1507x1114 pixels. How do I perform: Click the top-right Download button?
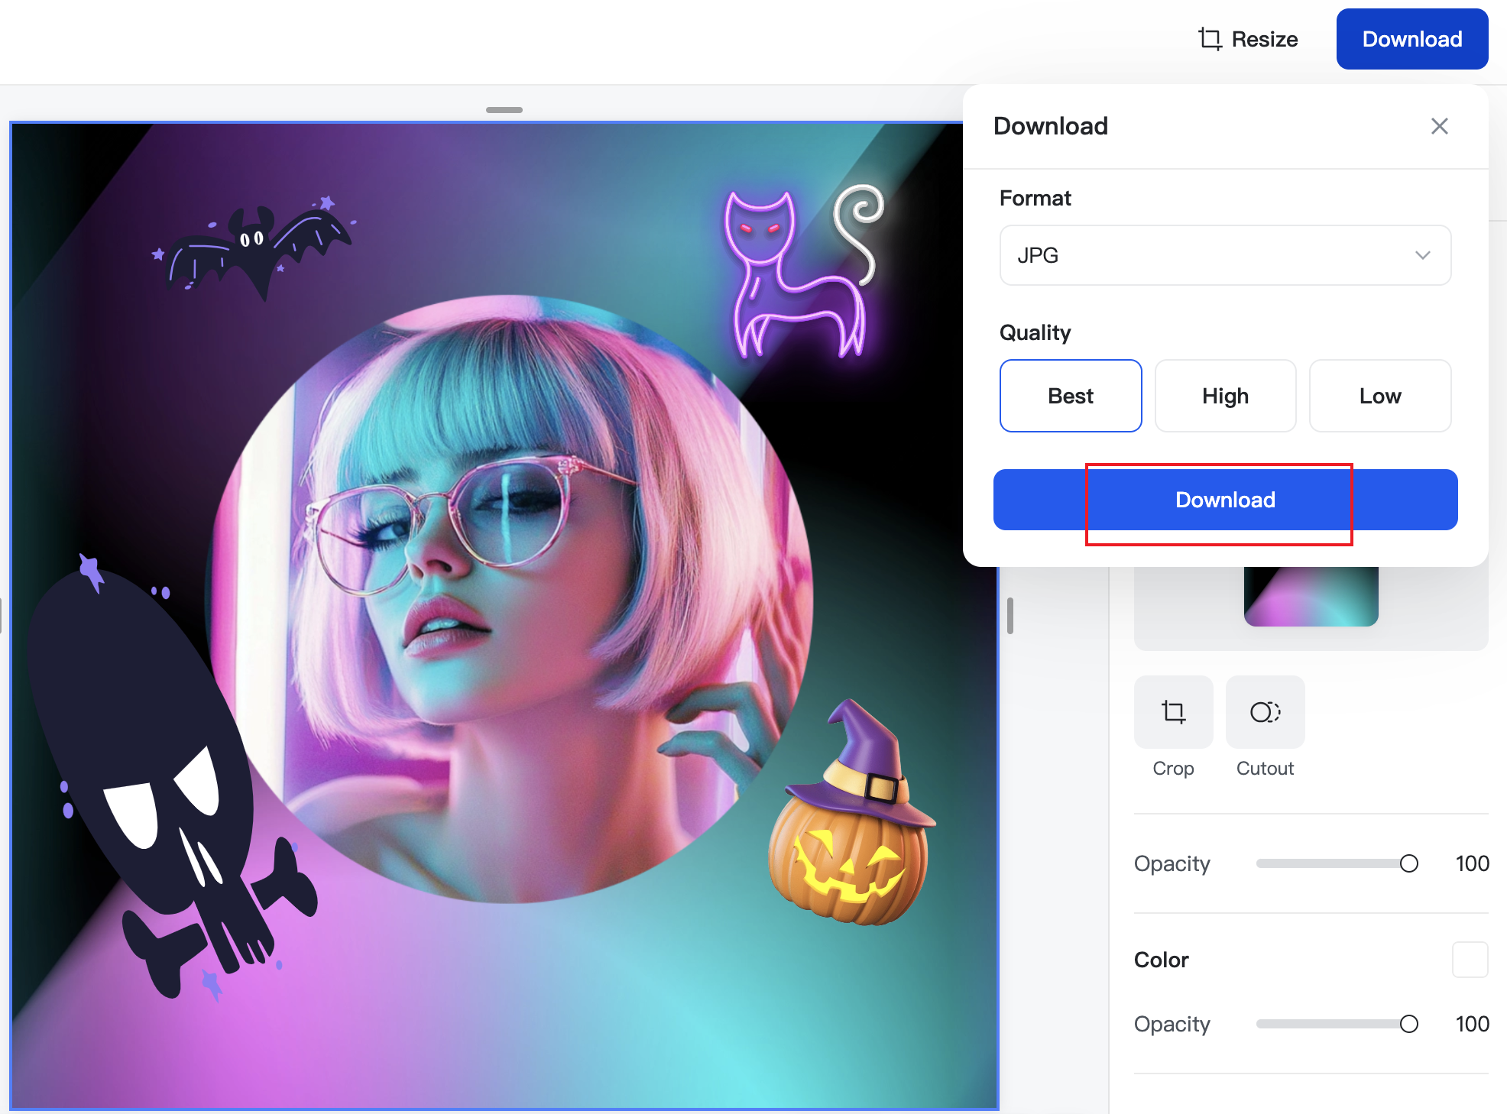[1411, 39]
